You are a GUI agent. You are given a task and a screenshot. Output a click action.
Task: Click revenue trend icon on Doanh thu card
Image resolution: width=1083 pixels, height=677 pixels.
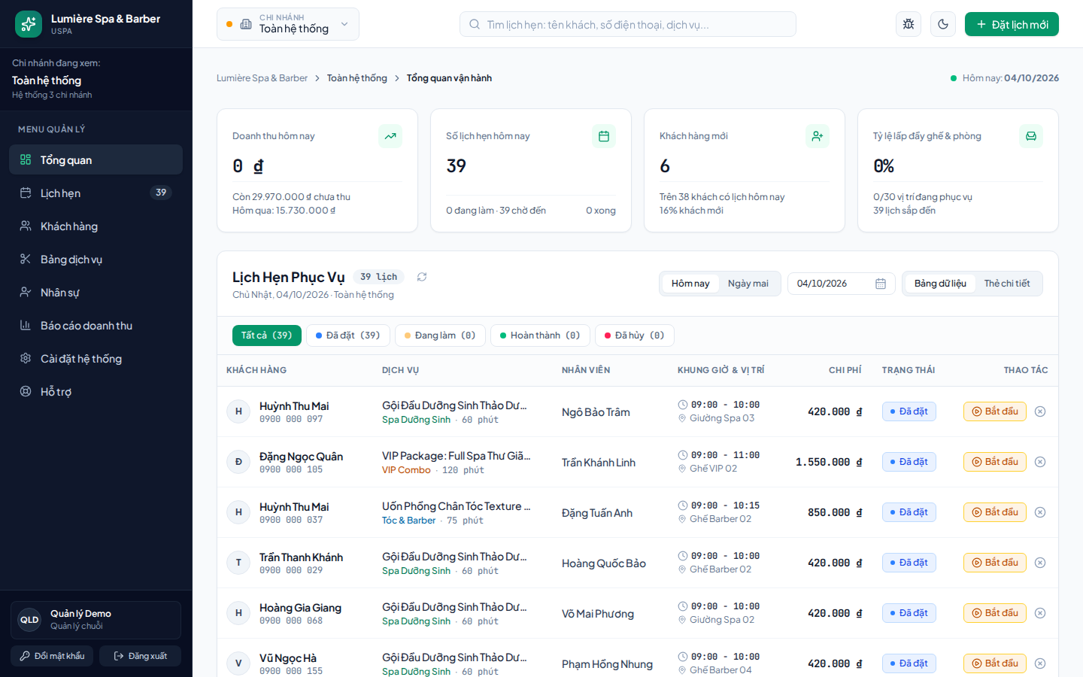[x=390, y=136]
